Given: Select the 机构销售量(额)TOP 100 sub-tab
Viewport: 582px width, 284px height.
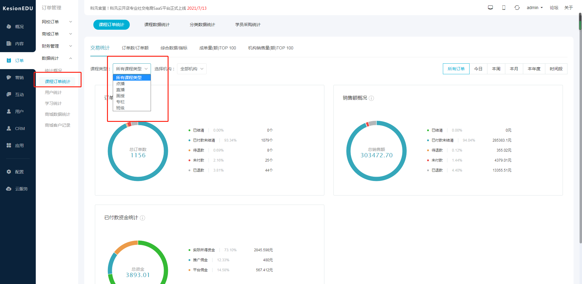Looking at the screenshot, I should pos(271,48).
